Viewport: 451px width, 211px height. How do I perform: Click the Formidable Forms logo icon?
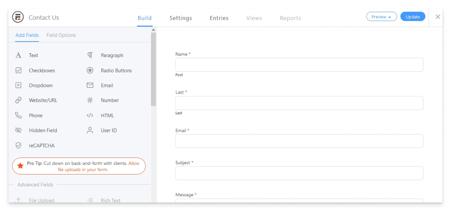[18, 17]
